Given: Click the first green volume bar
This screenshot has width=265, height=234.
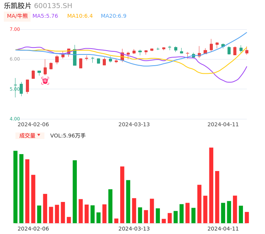Looking at the screenshot, I should point(15,187).
